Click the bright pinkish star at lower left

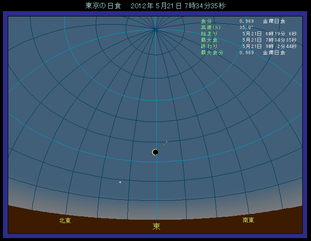(x=120, y=182)
